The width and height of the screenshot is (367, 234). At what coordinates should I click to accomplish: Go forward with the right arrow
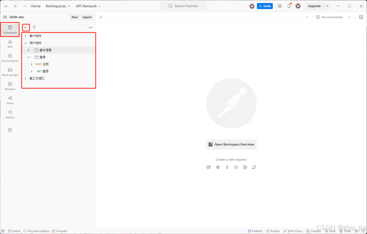(x=25, y=6)
